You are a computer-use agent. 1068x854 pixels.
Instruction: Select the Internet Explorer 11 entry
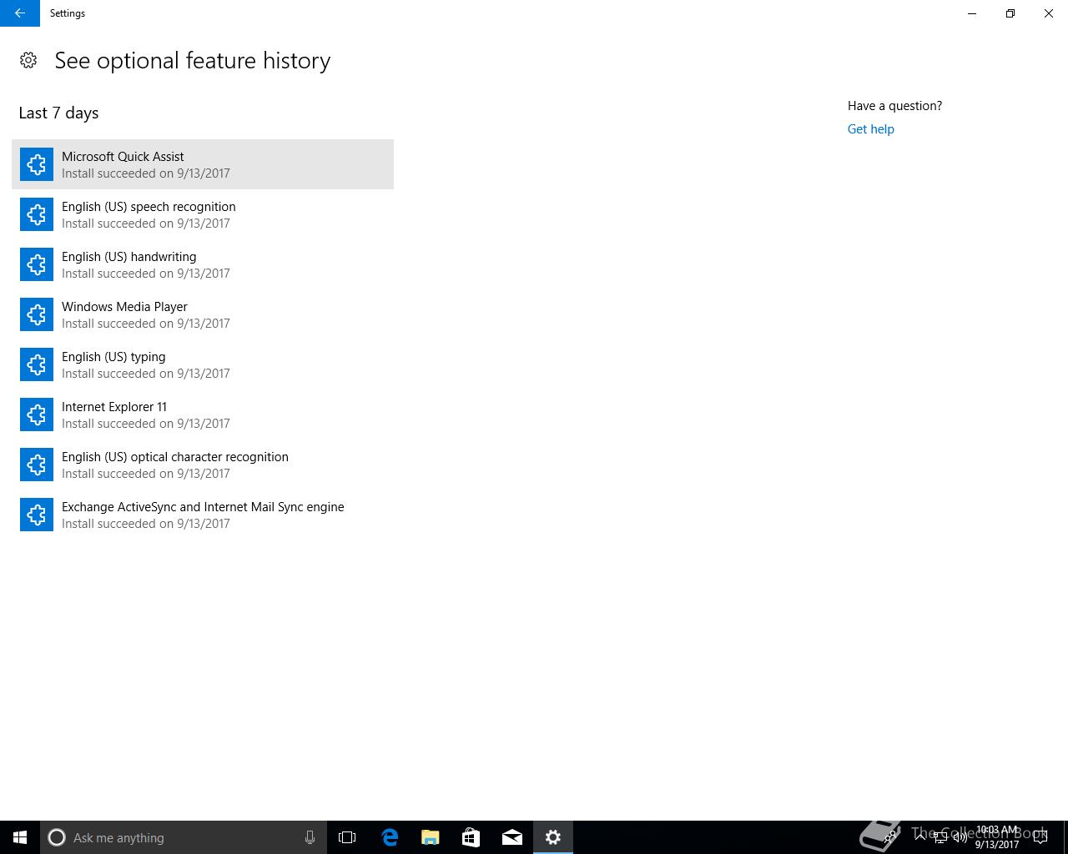click(x=203, y=414)
